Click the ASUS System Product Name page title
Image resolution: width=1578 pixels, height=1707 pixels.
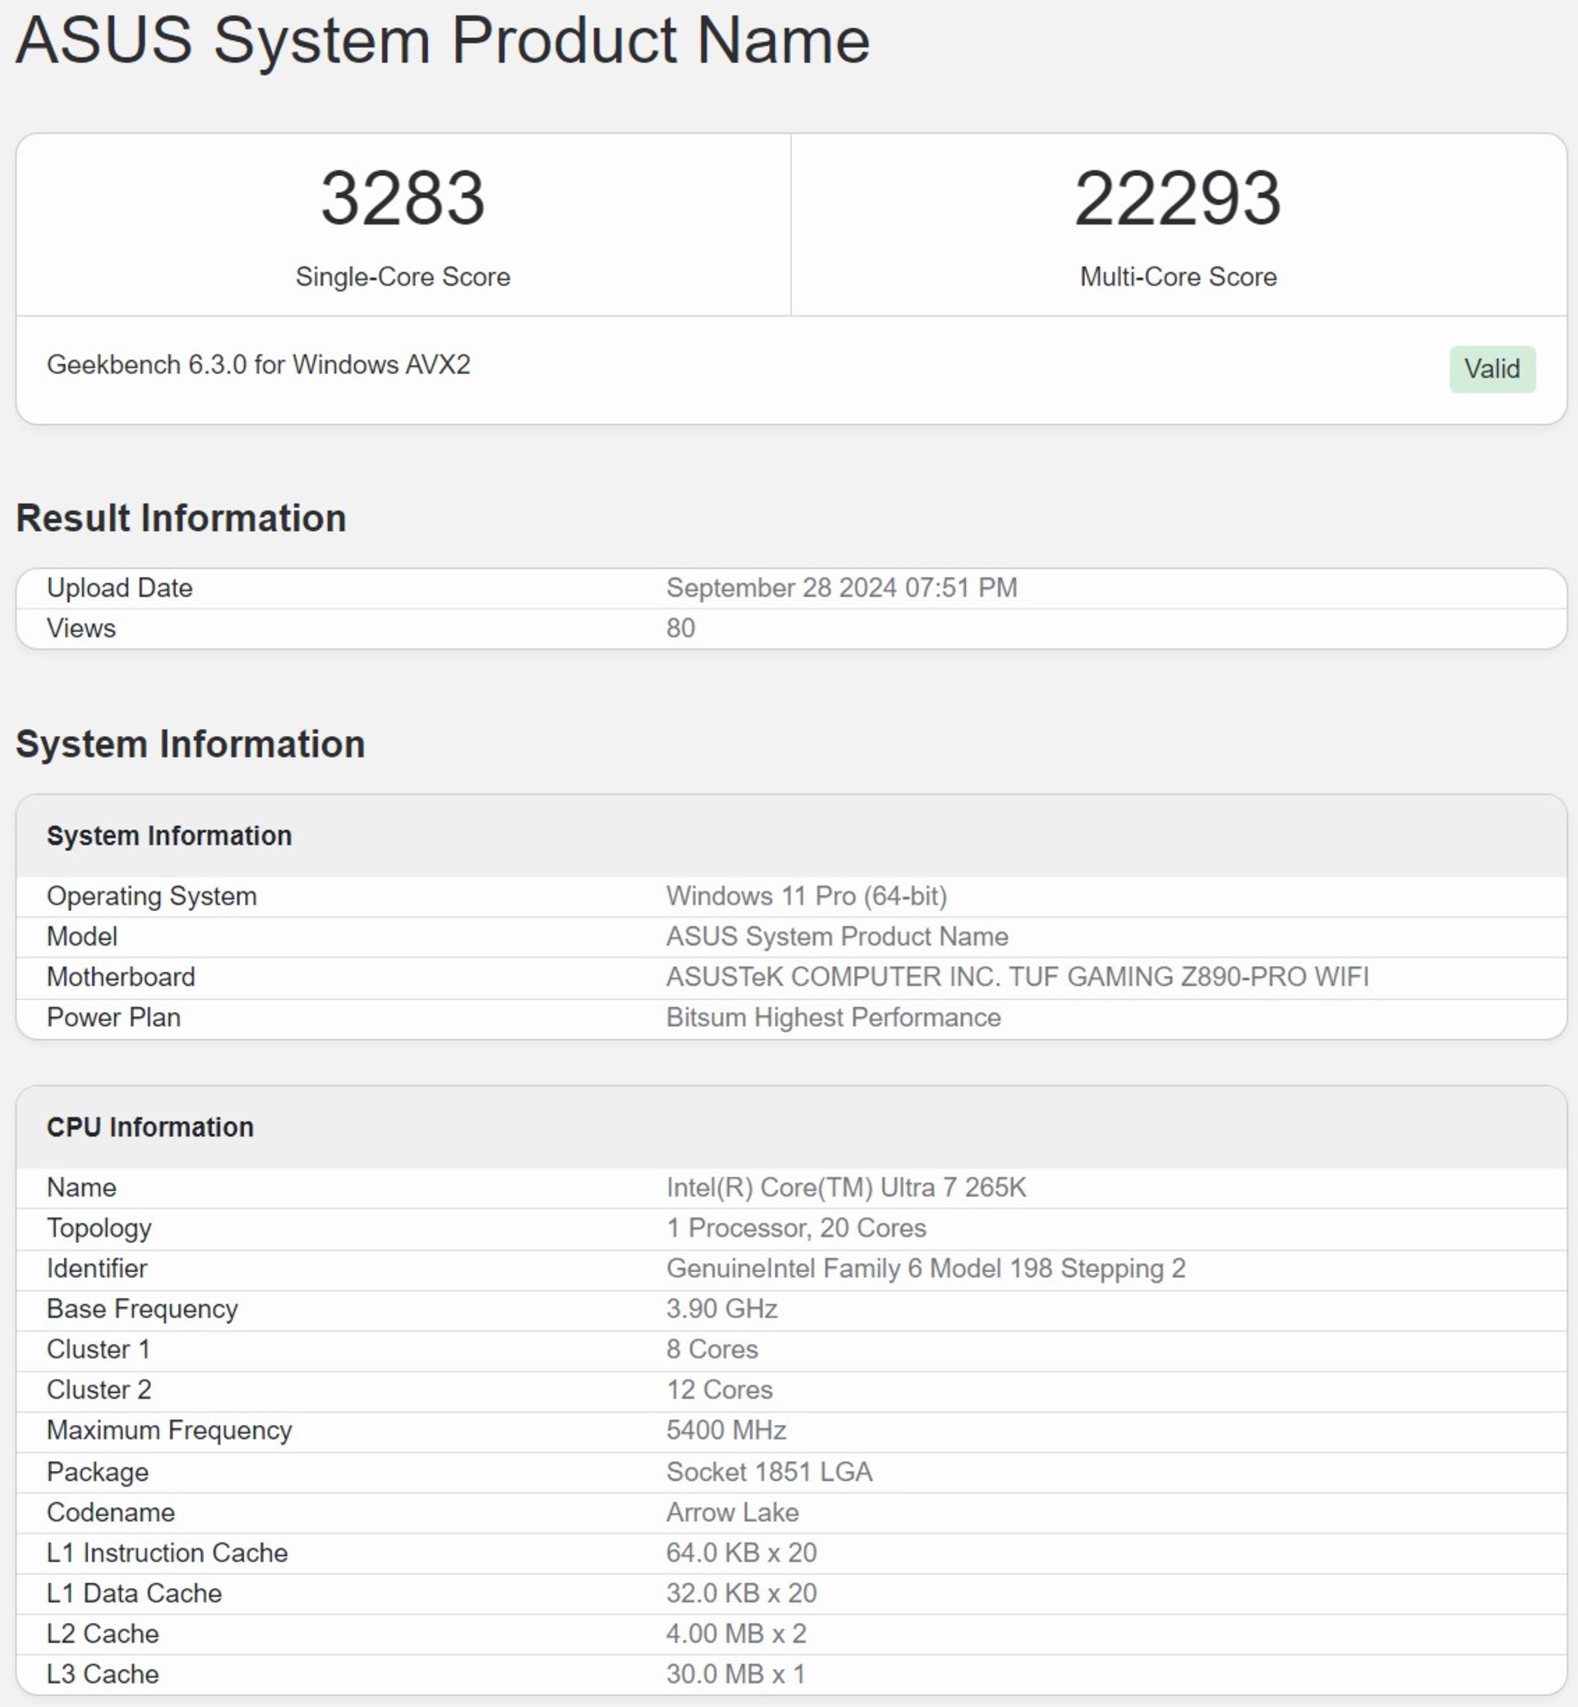442,40
